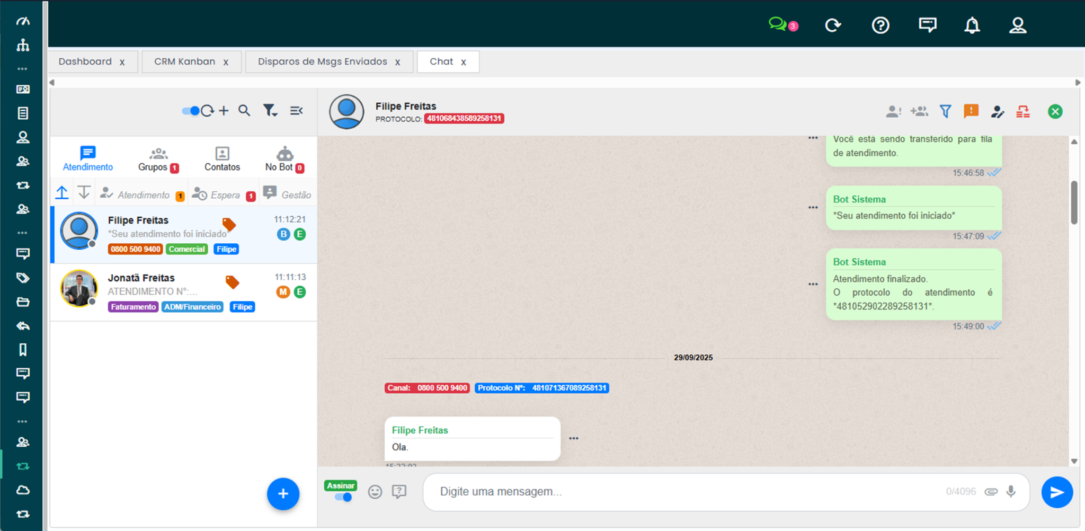Click the orange important message icon in chat header
Viewport: 1085px width, 531px height.
point(972,111)
